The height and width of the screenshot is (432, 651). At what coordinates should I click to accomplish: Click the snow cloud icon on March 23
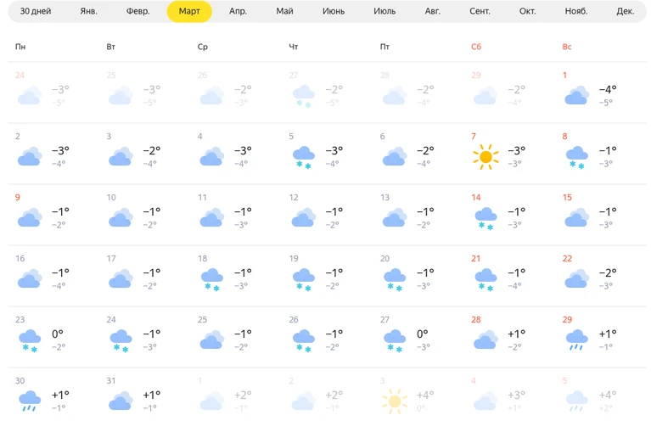(30, 340)
